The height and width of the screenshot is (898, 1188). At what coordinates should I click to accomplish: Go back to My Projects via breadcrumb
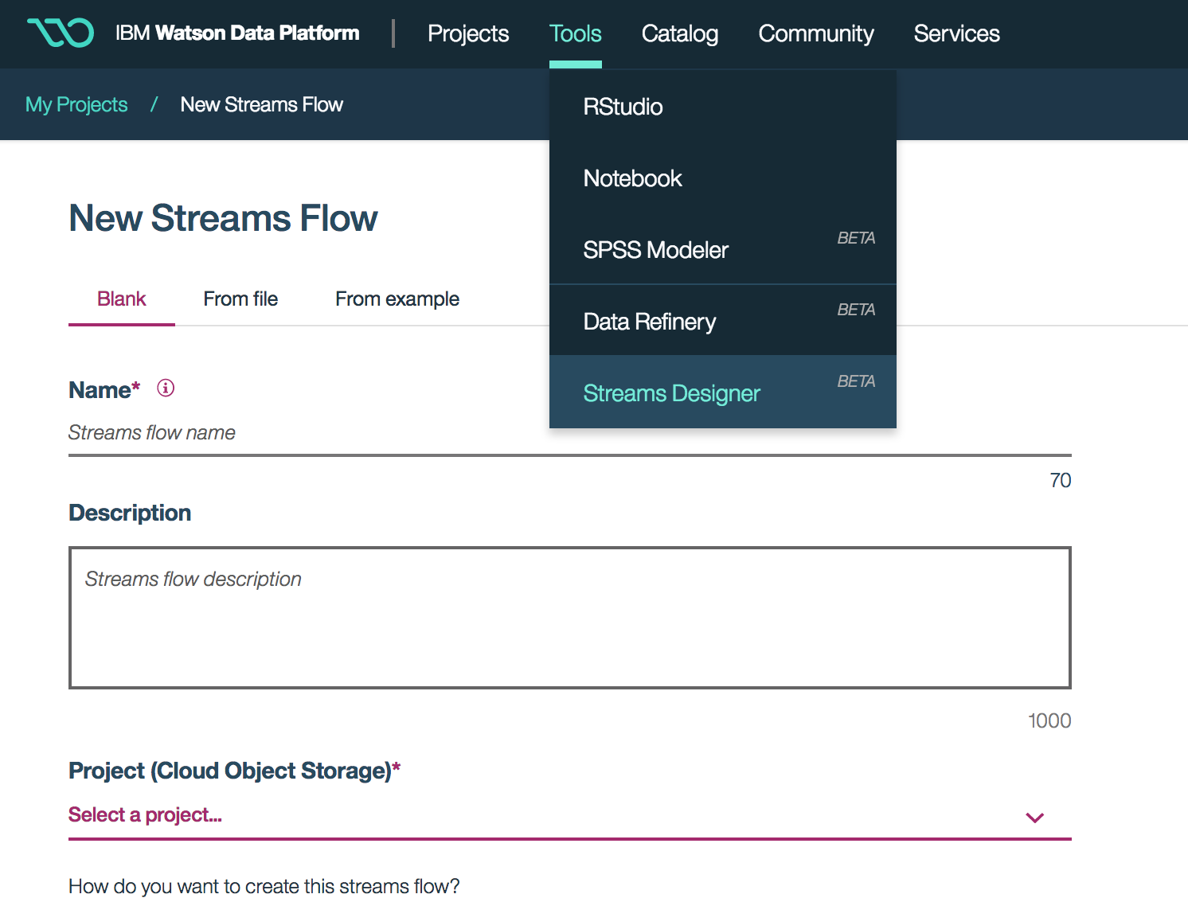(x=76, y=103)
